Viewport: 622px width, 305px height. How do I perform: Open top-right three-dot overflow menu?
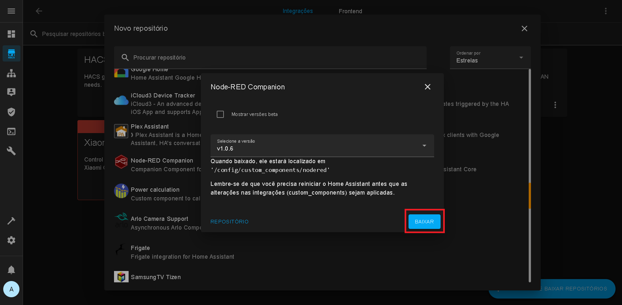tap(606, 11)
